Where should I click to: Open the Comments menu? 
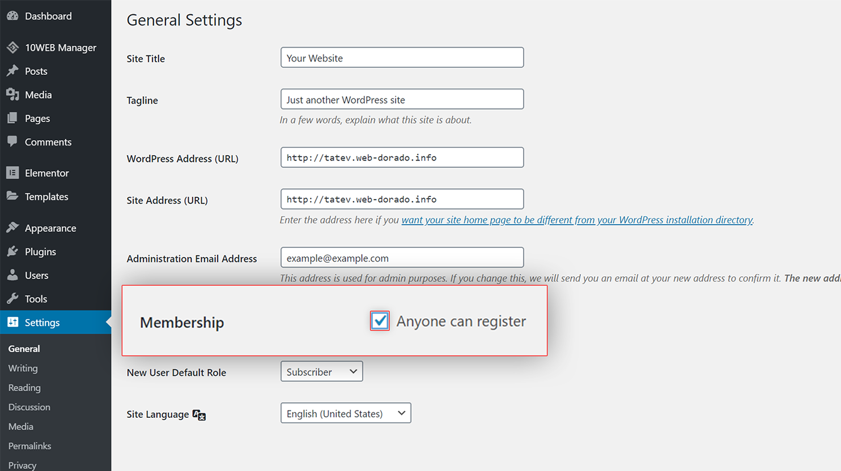56,142
